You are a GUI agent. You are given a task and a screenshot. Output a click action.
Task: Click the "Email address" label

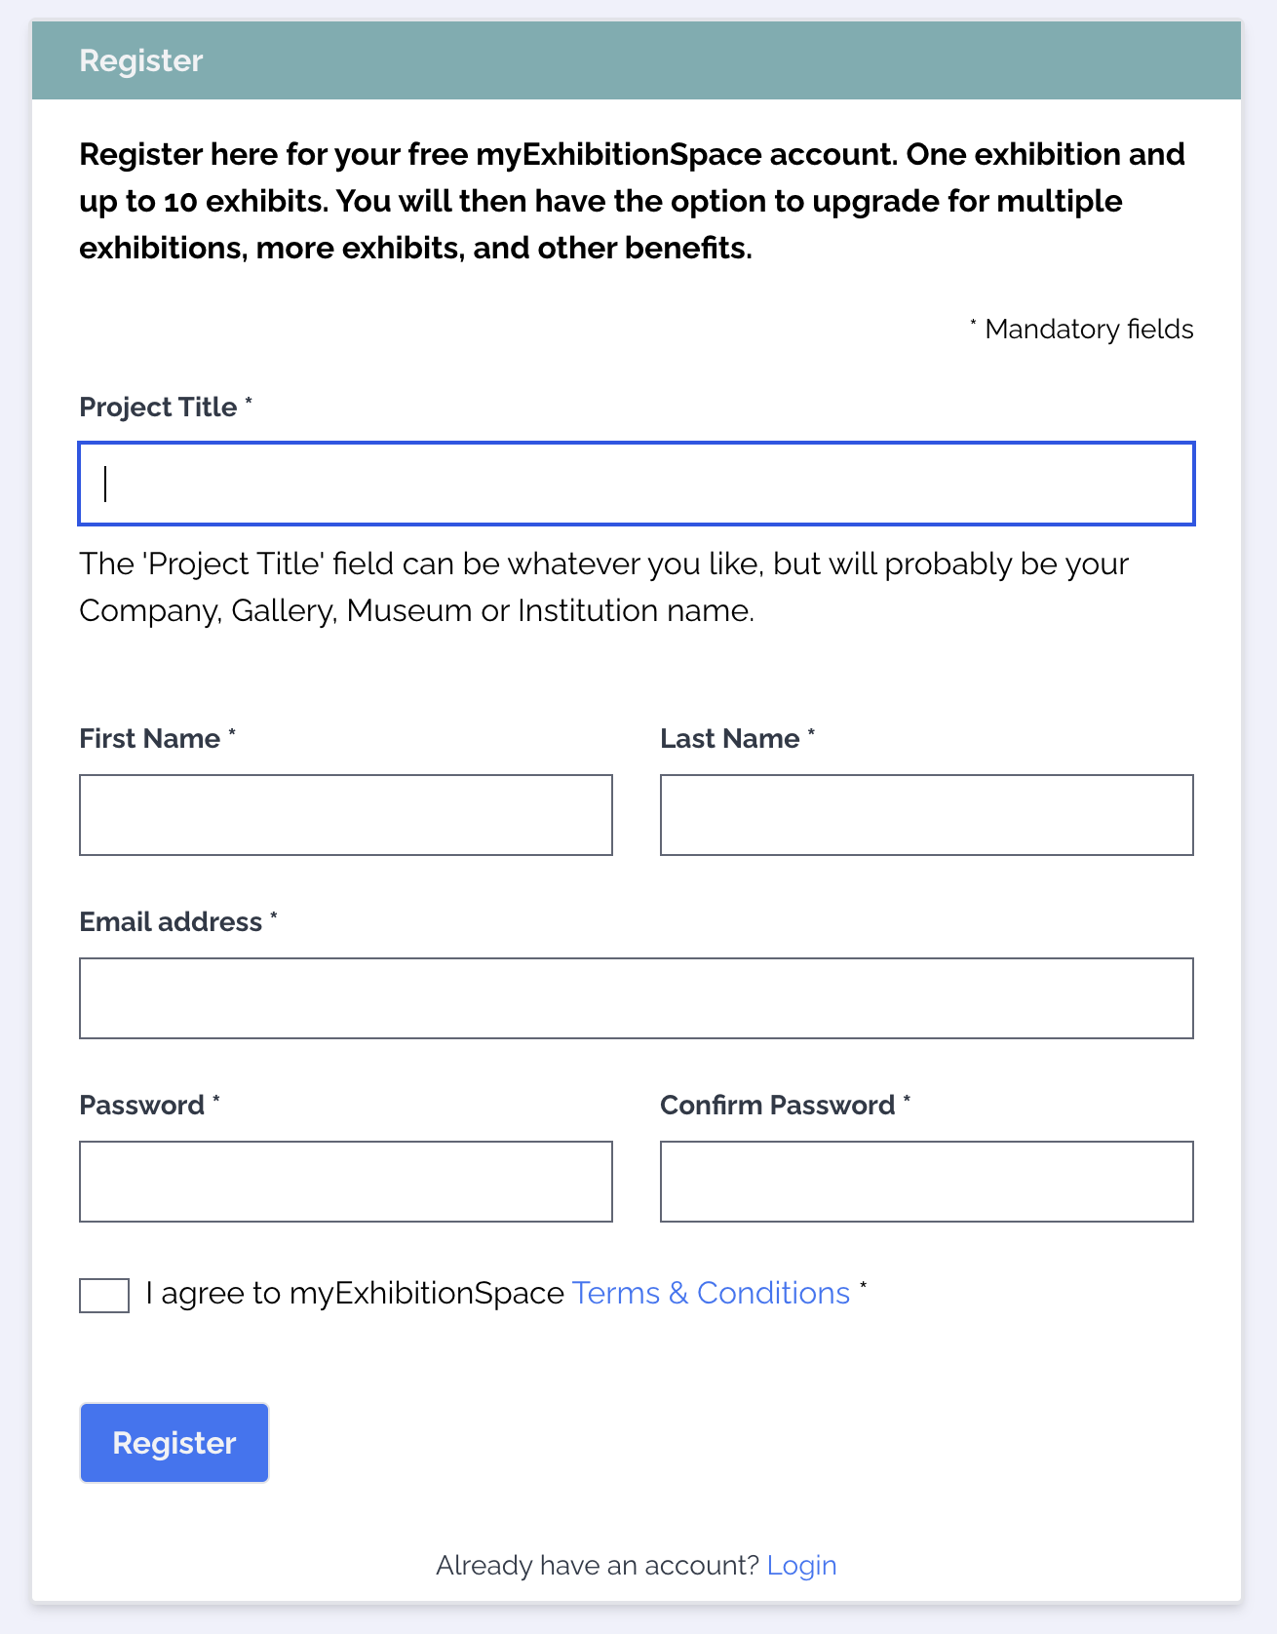tap(171, 922)
